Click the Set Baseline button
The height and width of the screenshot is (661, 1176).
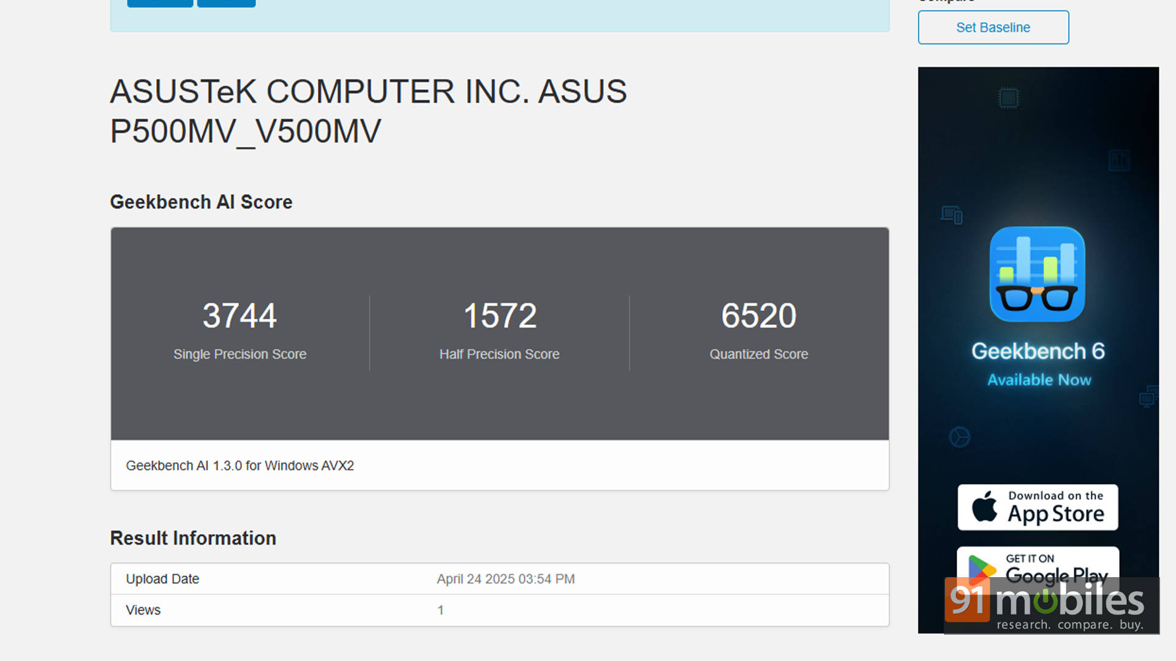click(993, 28)
